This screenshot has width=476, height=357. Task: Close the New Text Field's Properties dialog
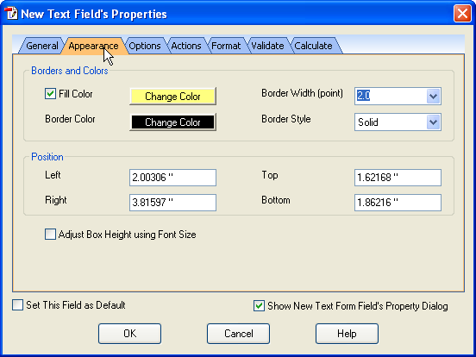[462, 14]
